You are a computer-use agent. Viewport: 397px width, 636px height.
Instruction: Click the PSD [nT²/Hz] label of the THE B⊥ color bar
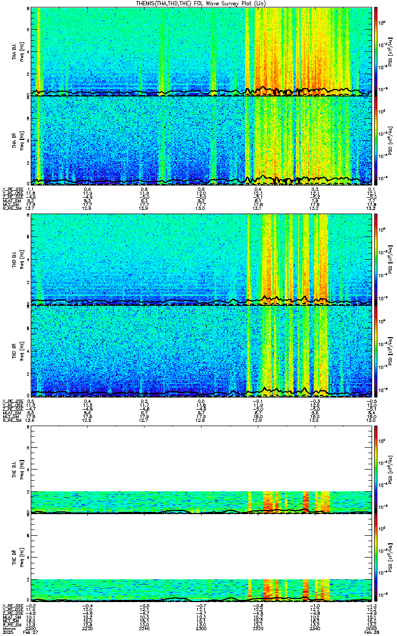[391, 470]
